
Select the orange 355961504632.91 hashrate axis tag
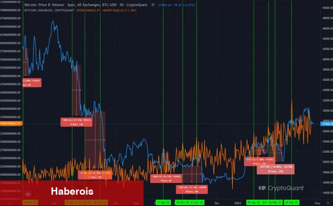point(10,124)
